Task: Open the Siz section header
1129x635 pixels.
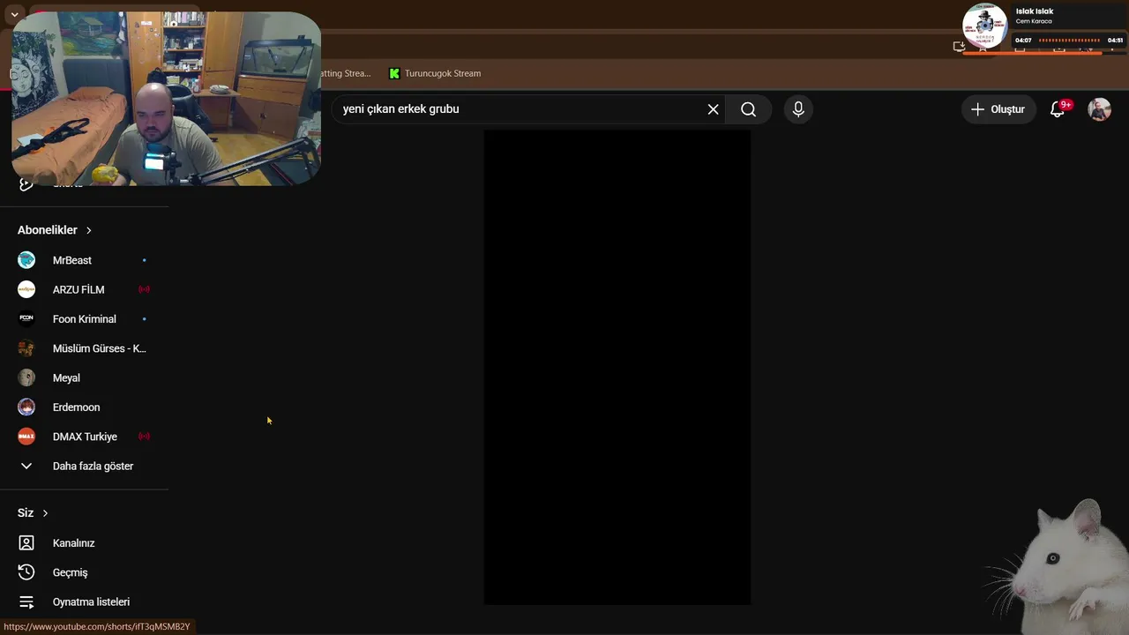Action: (33, 513)
